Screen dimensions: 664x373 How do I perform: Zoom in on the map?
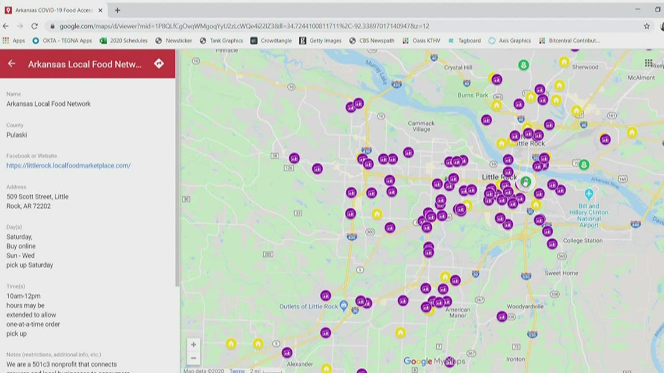[x=193, y=344]
